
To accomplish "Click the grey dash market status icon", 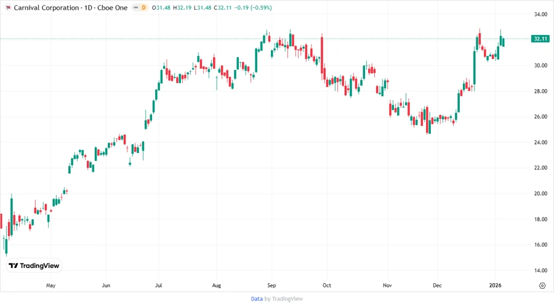I will coord(135,8).
